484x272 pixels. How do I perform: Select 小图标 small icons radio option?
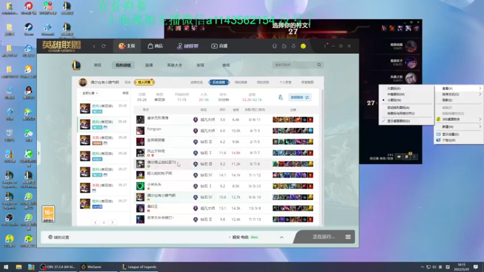point(406,100)
